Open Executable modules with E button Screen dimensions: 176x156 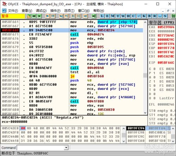point(107,16)
